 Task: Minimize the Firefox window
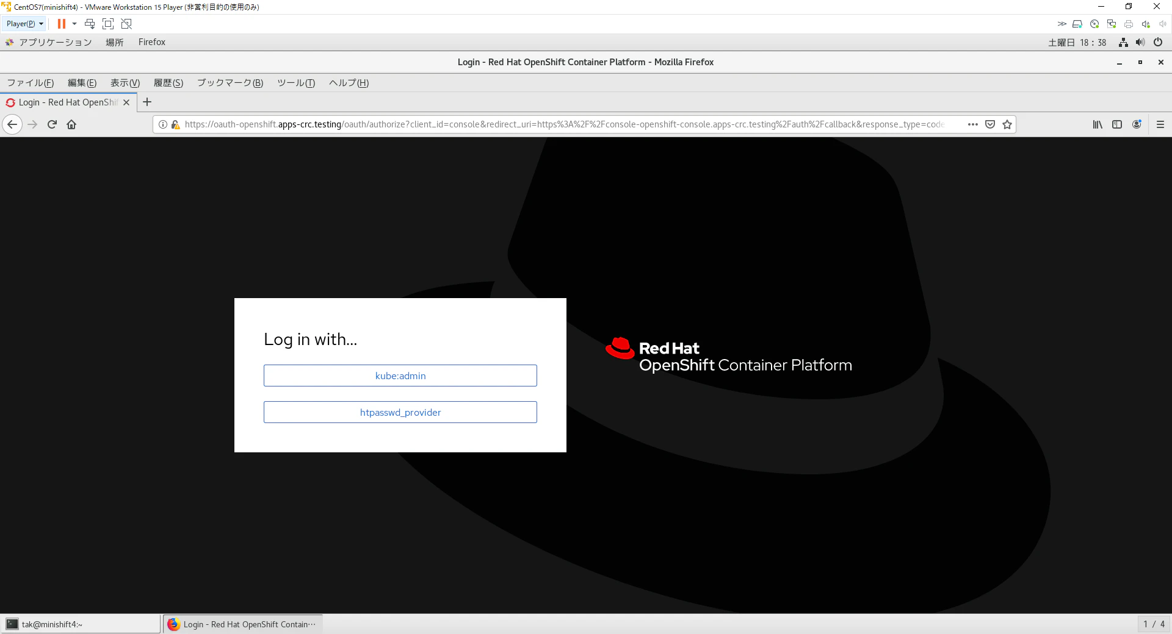pos(1120,62)
